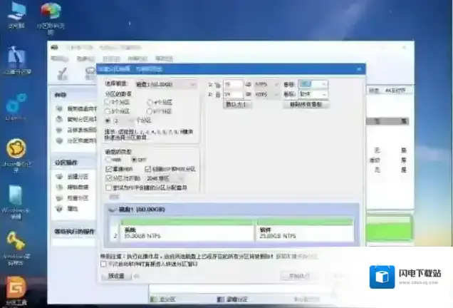Screen dimensions: 453x308
Task: Open the DiskGenius partition tool desktop icon
Action: click(x=16, y=105)
